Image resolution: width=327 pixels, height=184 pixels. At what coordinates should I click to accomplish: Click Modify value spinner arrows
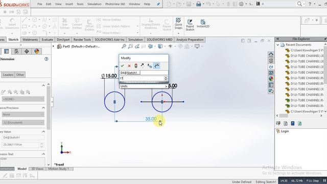[166, 78]
